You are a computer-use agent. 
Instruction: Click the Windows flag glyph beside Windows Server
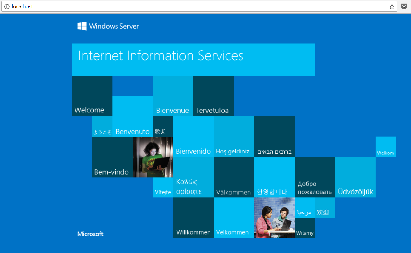click(81, 26)
